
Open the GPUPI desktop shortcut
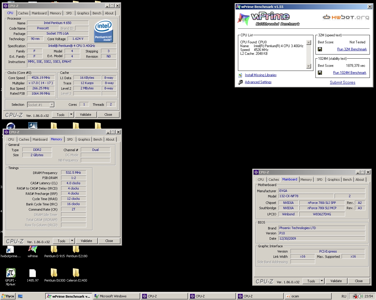click(11, 273)
